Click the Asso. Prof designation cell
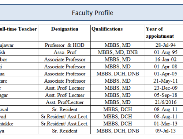Screen dimensions: 183x139 point(65,52)
